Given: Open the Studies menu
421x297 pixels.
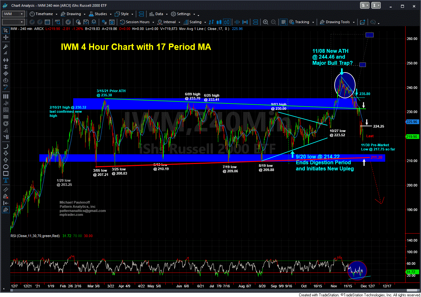Looking at the screenshot, I should pos(100,14).
